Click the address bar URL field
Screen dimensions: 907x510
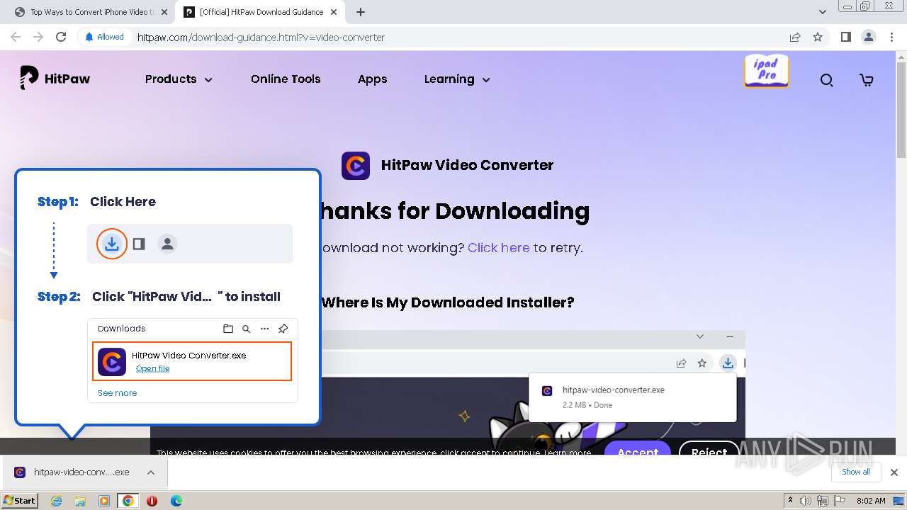point(453,38)
